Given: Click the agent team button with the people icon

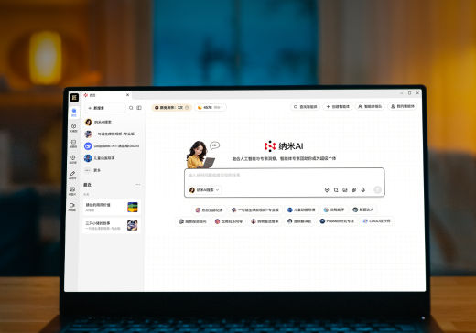Looking at the screenshot, I should click(x=370, y=106).
